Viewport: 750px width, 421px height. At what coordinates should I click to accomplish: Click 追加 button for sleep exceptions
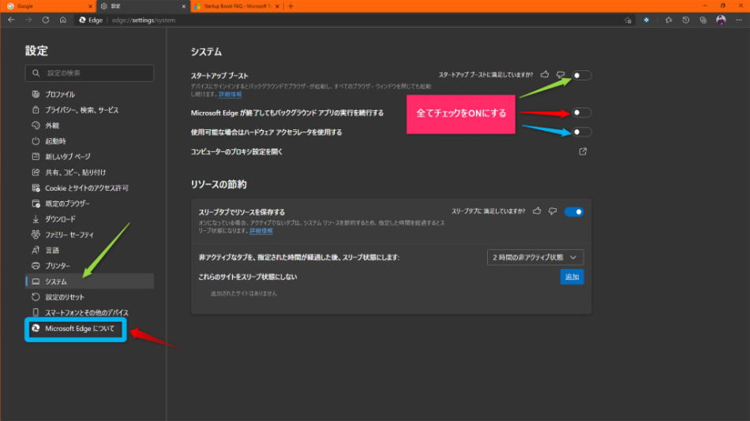coord(572,277)
